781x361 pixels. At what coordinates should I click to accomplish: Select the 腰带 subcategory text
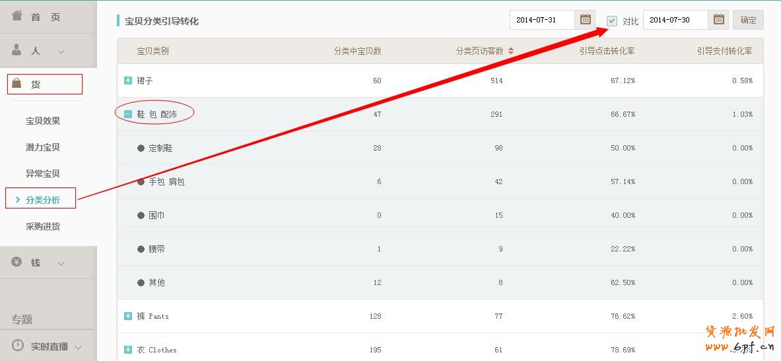[157, 249]
